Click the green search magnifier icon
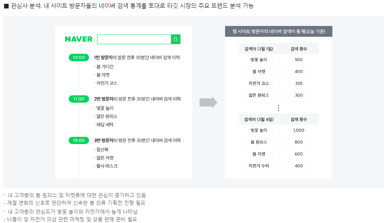 176,39
